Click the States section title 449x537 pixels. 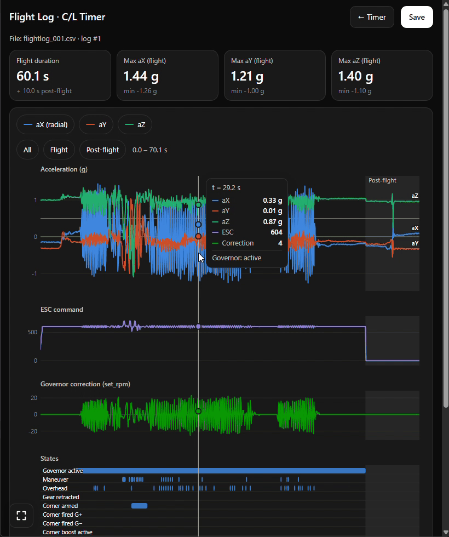click(49, 459)
